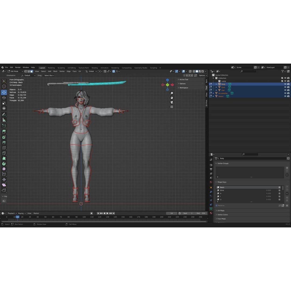Select the Poly Build tool
The width and height of the screenshot is (291, 291).
pyautogui.click(x=4, y=158)
